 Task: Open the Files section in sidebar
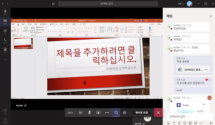[5, 50]
